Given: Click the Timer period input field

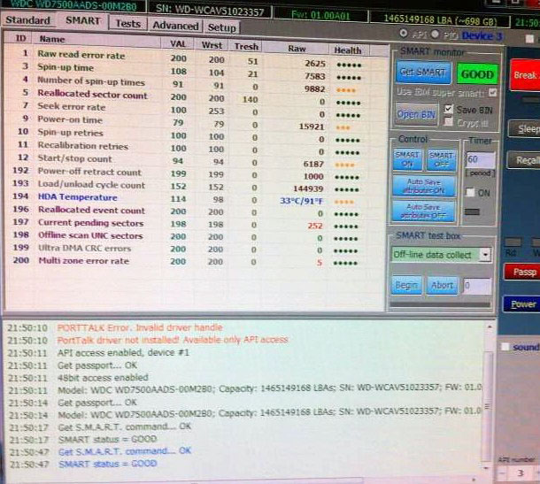Looking at the screenshot, I should [x=479, y=159].
